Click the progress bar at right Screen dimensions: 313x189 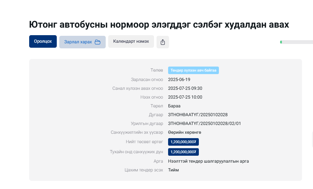click(297, 42)
